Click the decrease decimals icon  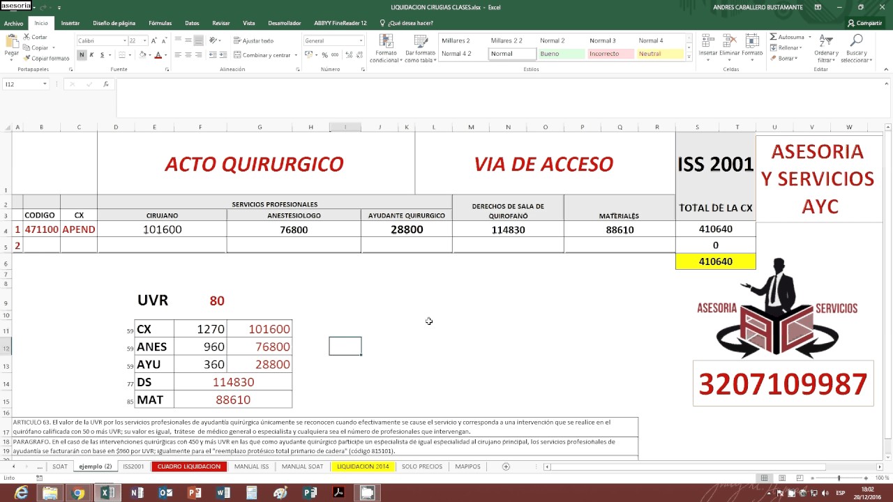pyautogui.click(x=359, y=55)
